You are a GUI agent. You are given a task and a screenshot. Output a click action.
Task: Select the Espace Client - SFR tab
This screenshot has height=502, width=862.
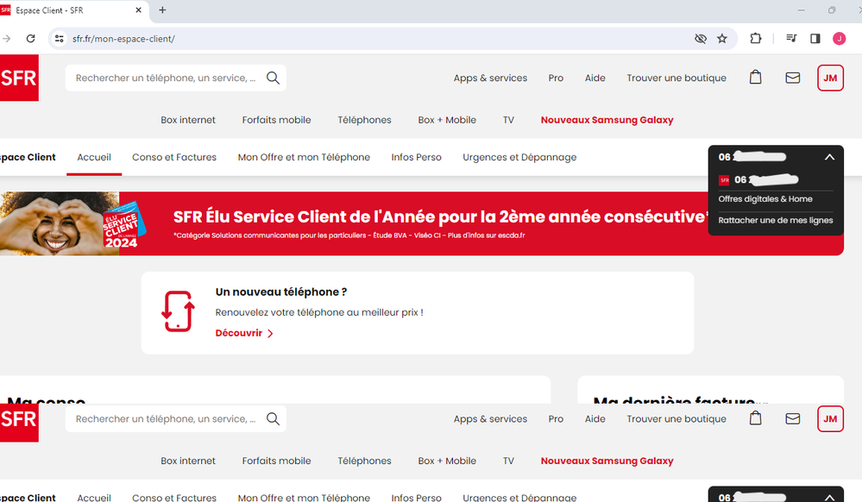[x=69, y=10]
